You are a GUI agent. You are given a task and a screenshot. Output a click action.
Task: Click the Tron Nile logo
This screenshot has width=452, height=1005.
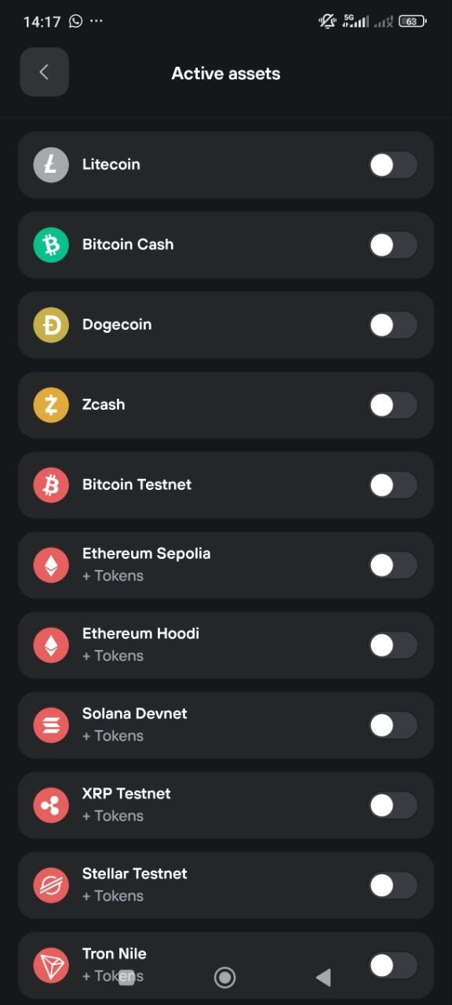[50, 965]
